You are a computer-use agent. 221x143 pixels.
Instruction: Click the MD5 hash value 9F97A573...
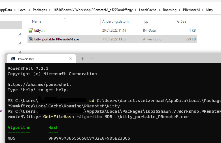tap(89, 138)
